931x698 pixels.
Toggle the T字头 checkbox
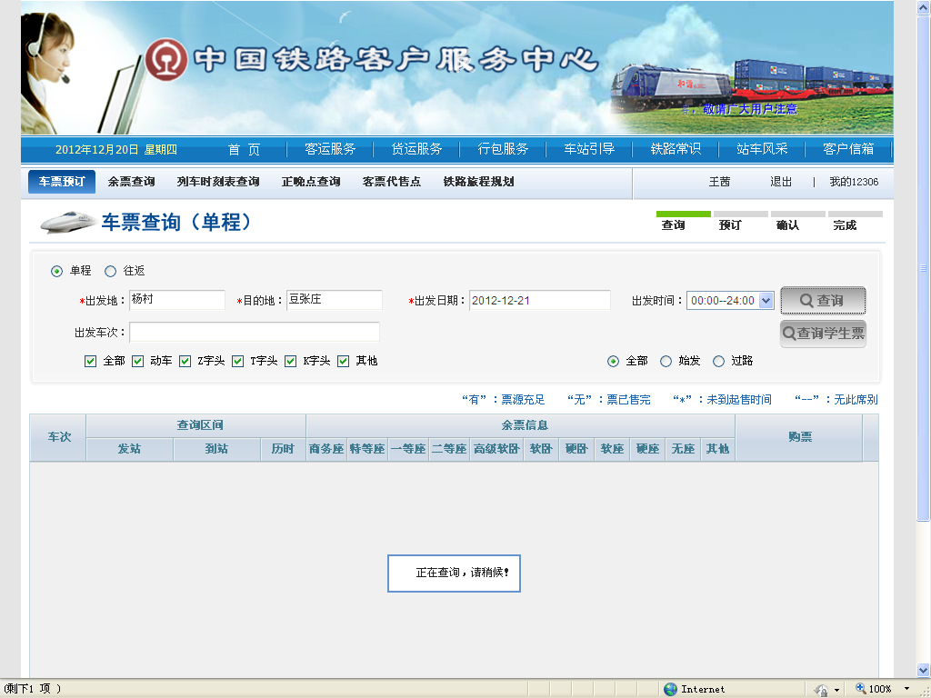point(237,361)
